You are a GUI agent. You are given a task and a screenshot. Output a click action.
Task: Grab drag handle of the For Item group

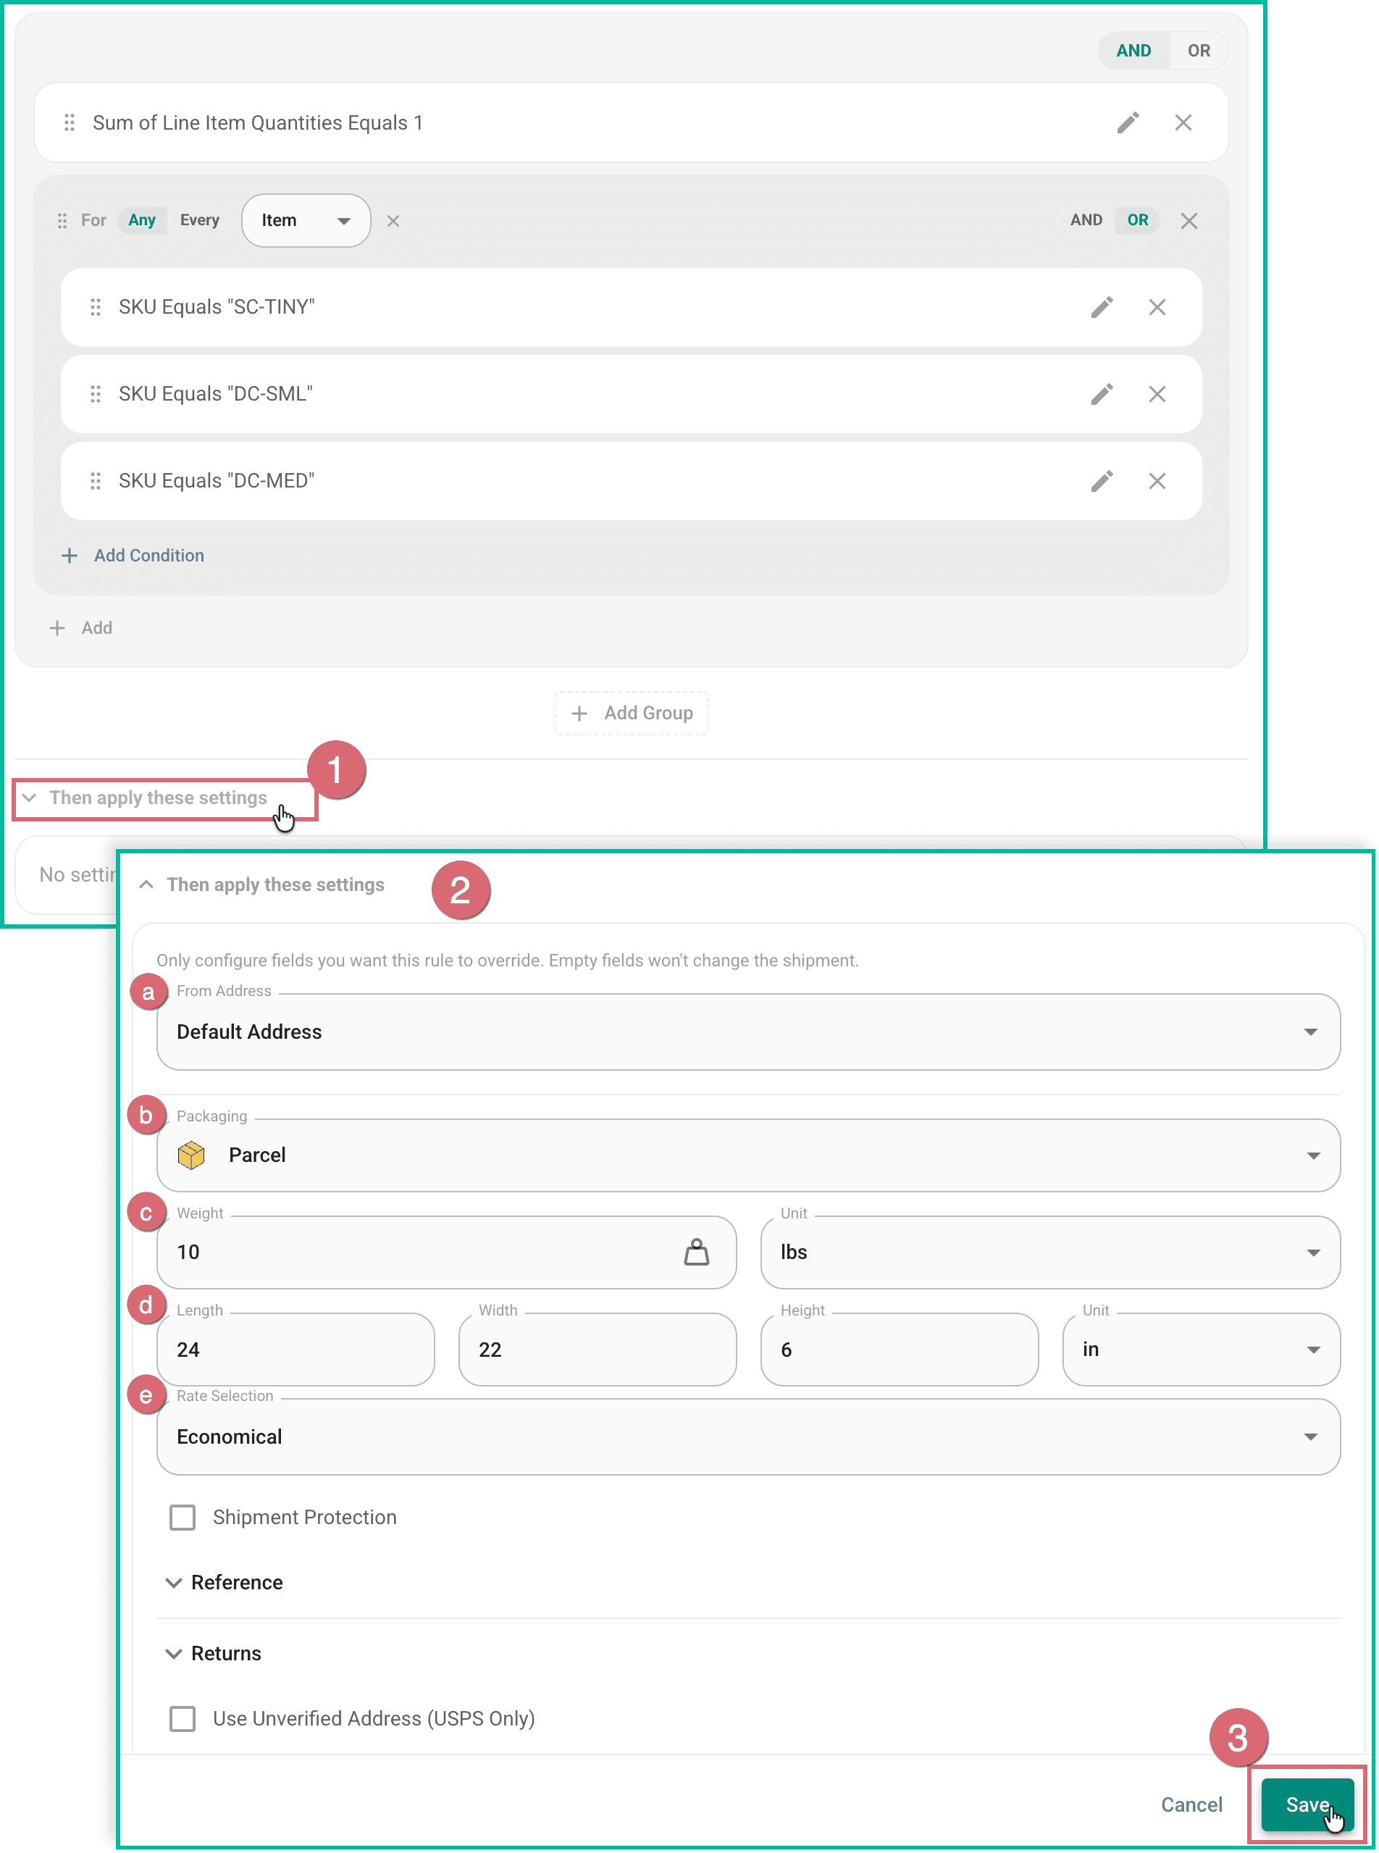click(62, 220)
